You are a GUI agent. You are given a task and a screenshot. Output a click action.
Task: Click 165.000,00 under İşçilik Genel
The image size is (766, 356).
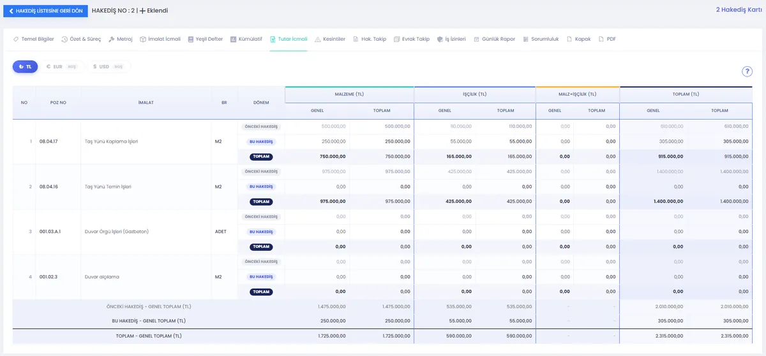[x=459, y=157]
